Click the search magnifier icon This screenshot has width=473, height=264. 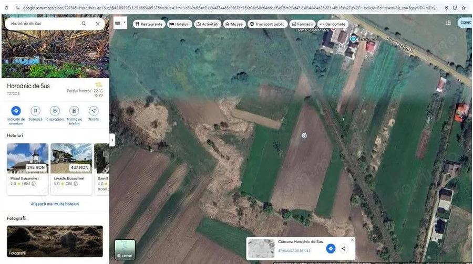[x=84, y=24]
